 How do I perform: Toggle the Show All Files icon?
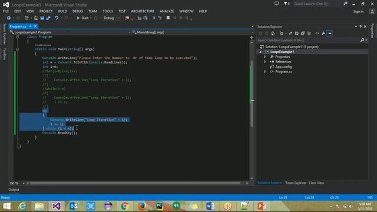[x=309, y=34]
